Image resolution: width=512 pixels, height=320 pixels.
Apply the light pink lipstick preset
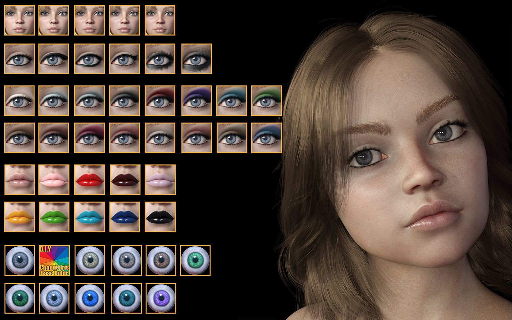pos(54,180)
